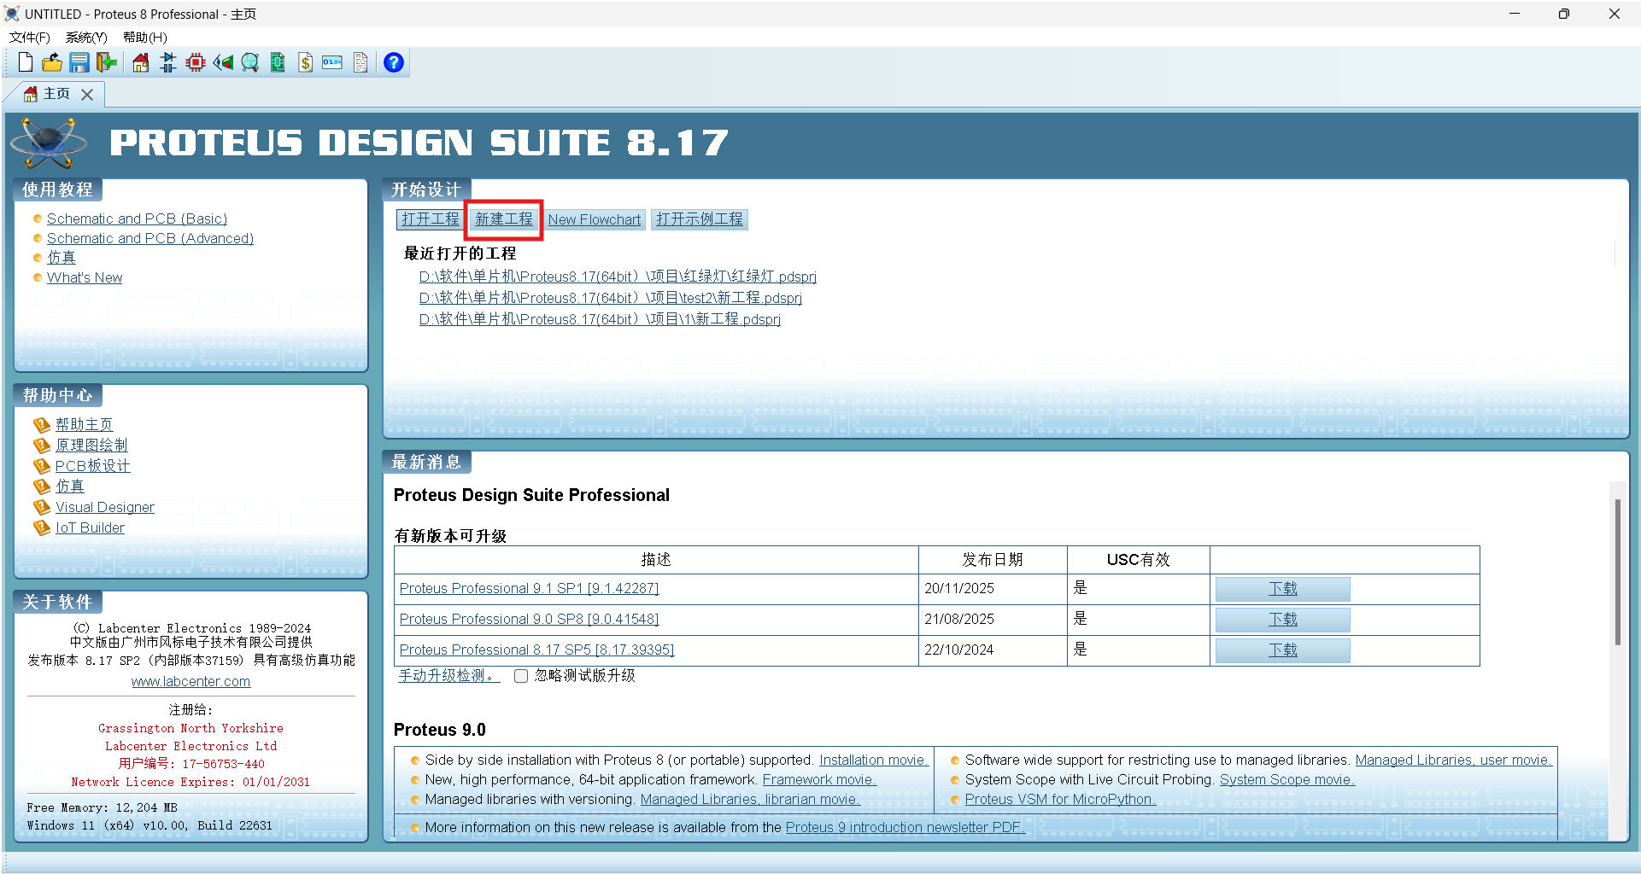
Task: Open 仿真 tutorial under 使用教程
Action: pyautogui.click(x=62, y=258)
